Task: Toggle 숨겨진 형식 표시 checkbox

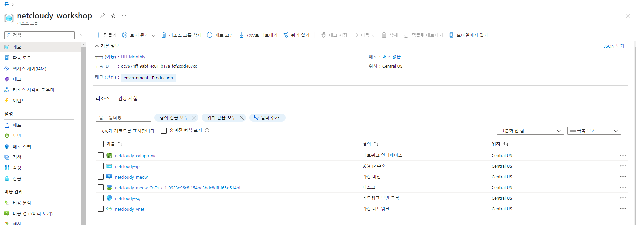Action: (x=164, y=131)
